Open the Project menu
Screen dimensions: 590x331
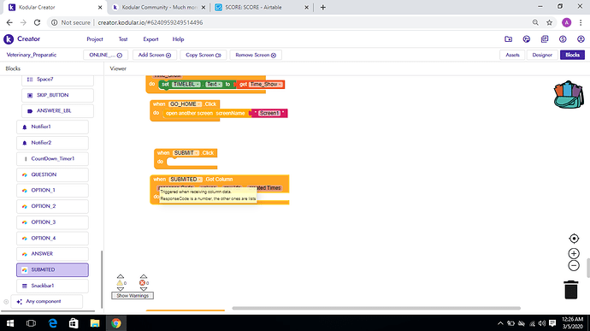94,39
